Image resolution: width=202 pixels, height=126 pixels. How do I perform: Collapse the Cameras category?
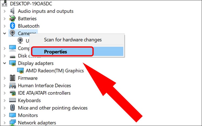point(5,33)
